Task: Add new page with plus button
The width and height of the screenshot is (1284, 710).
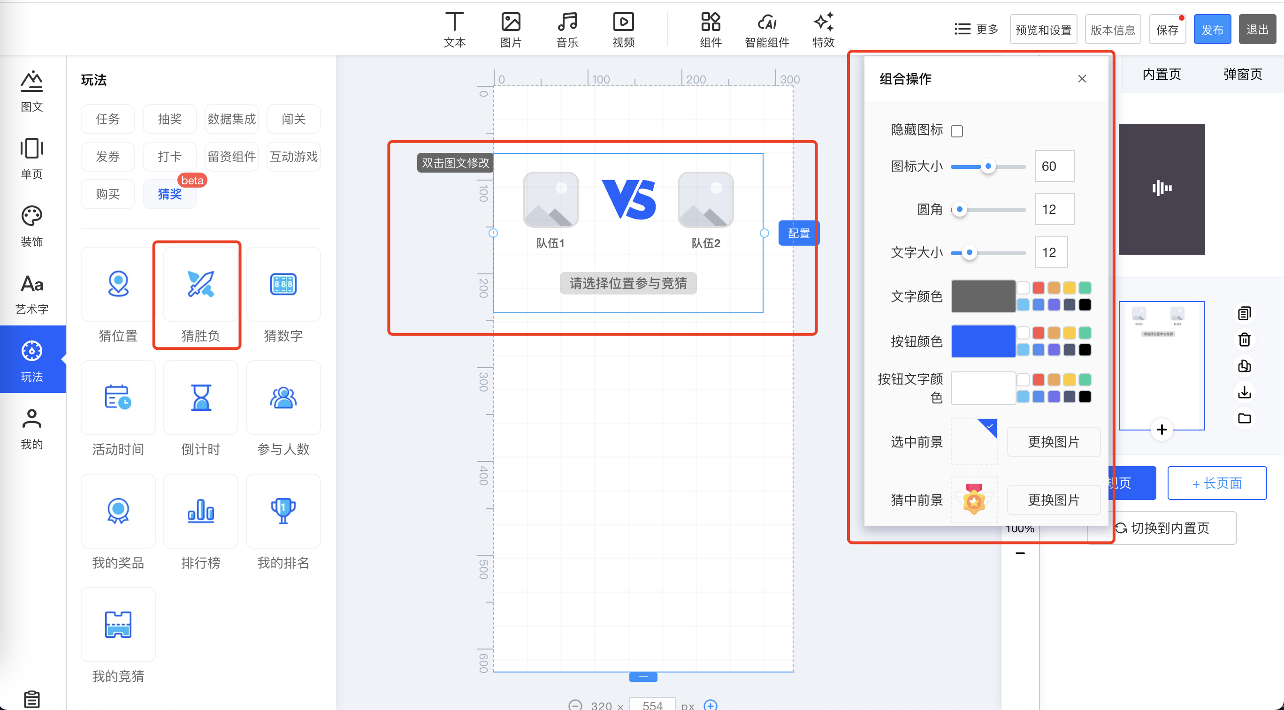Action: point(1162,429)
